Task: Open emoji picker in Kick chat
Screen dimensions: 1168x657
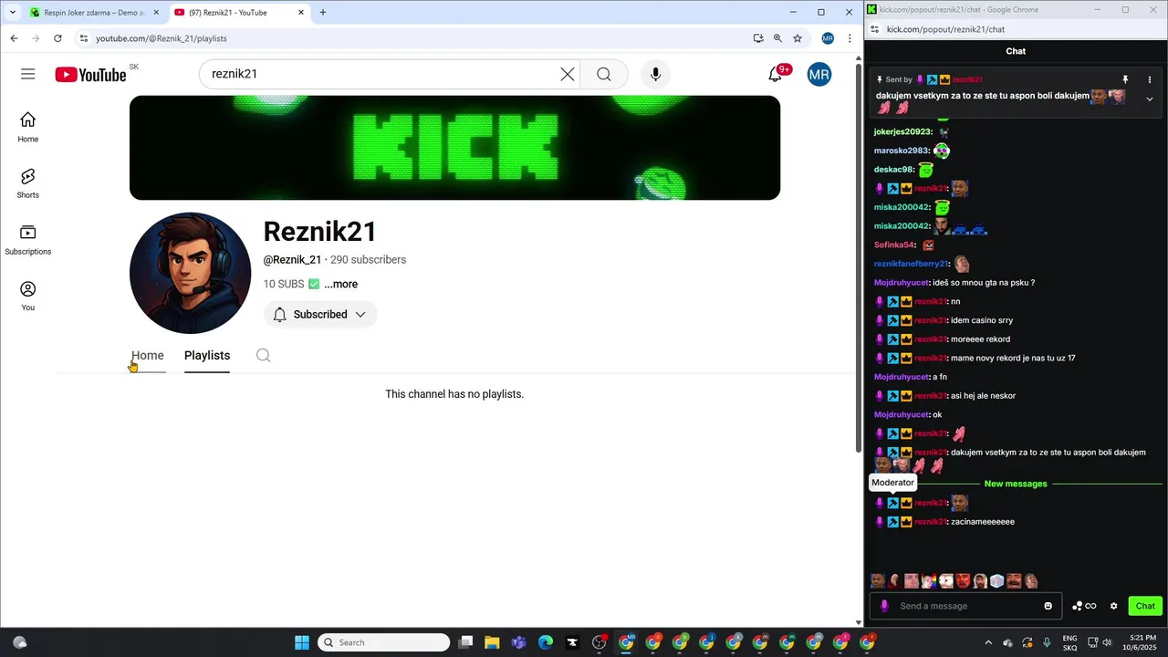Action: click(x=1048, y=606)
